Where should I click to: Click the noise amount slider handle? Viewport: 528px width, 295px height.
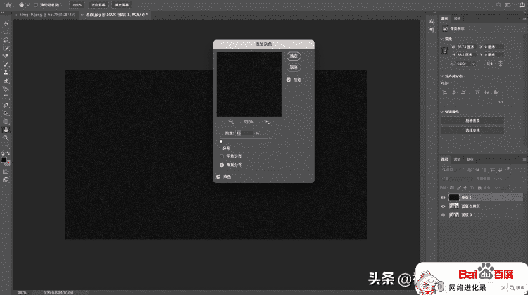pos(221,142)
